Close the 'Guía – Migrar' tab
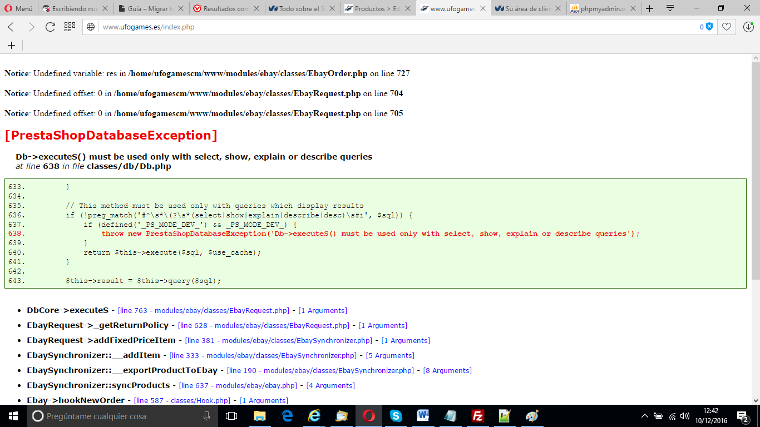Screen dimensions: 760x427 (x=181, y=9)
